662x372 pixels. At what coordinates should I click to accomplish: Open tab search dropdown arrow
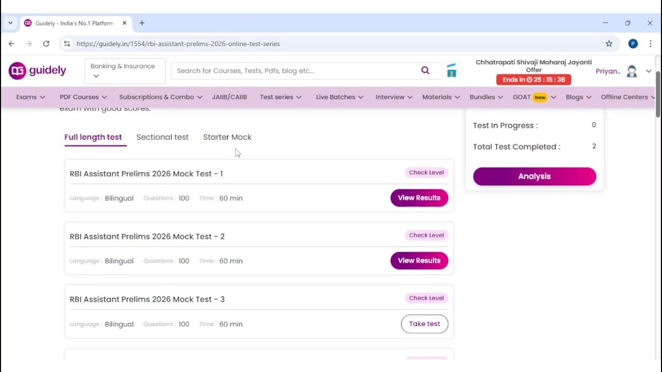coord(10,23)
